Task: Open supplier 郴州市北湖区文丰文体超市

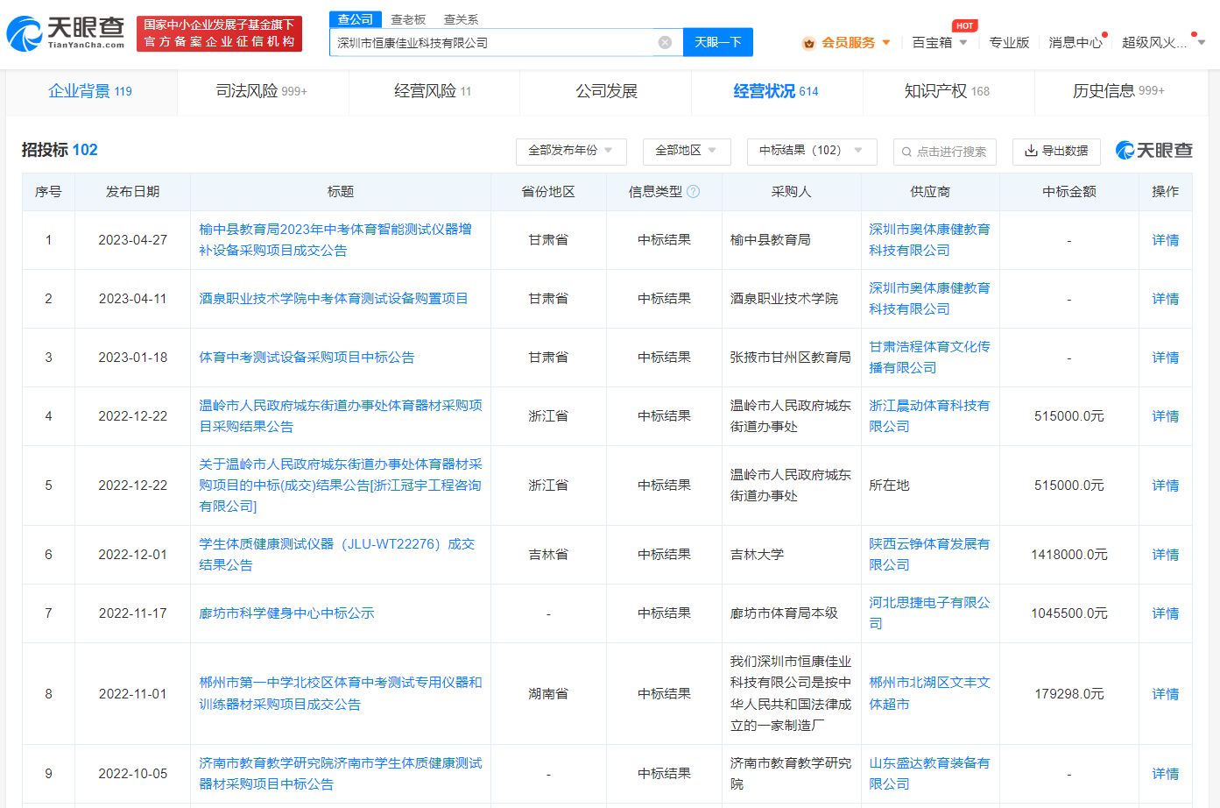Action: [x=929, y=693]
